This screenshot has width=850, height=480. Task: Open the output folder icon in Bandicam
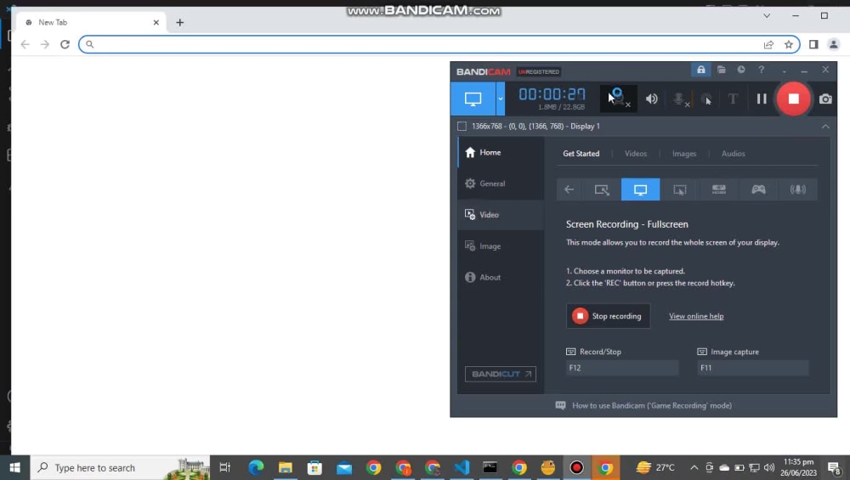(x=721, y=70)
